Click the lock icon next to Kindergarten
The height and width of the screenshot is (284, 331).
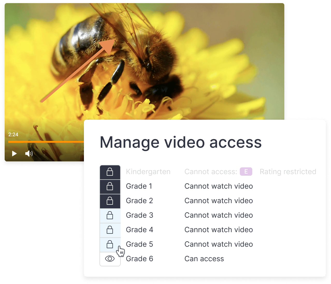[x=110, y=172]
